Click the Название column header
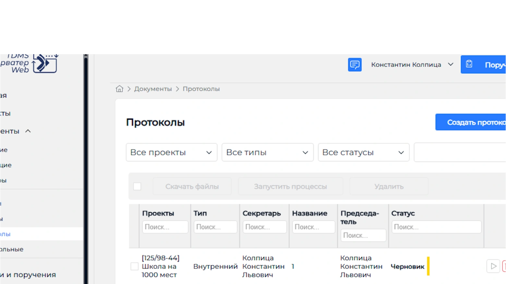The image size is (506, 284). (309, 213)
